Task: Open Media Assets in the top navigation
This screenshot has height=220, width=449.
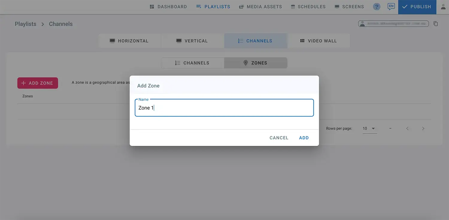Action: [260, 7]
